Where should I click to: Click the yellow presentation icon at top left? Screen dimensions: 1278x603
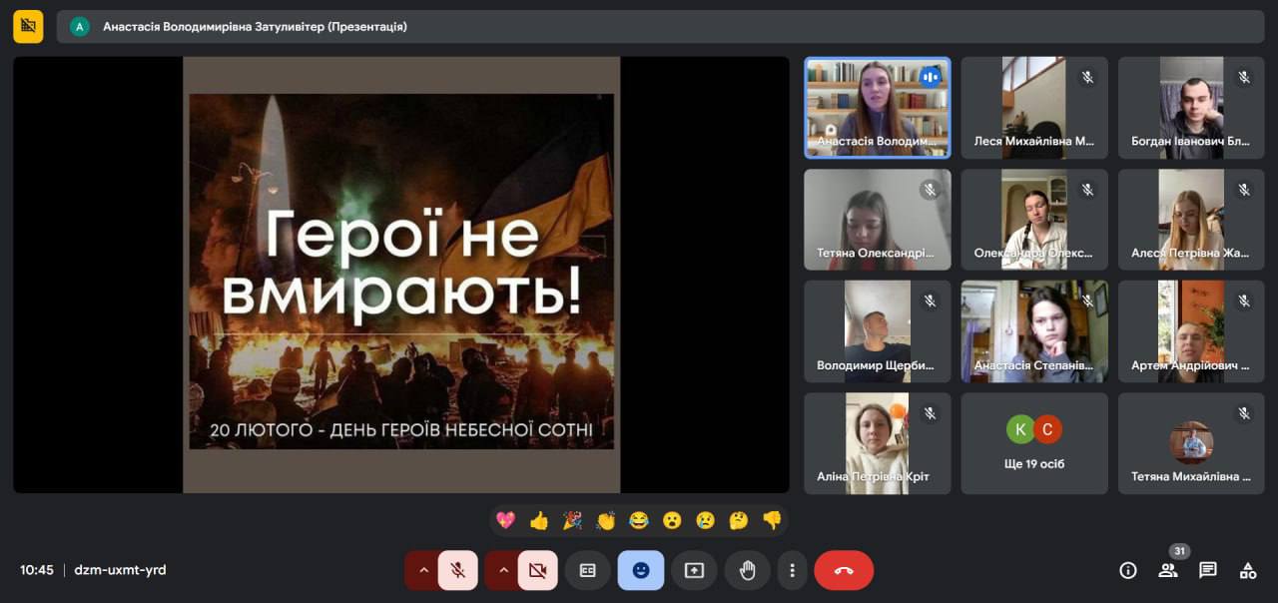28,26
